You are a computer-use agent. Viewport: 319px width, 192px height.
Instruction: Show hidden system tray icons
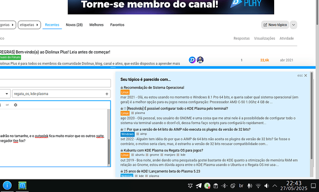coord(275,186)
